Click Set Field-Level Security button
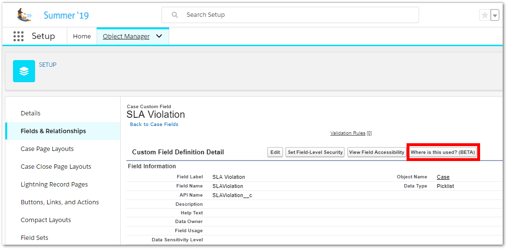The width and height of the screenshot is (507, 249). click(x=315, y=152)
